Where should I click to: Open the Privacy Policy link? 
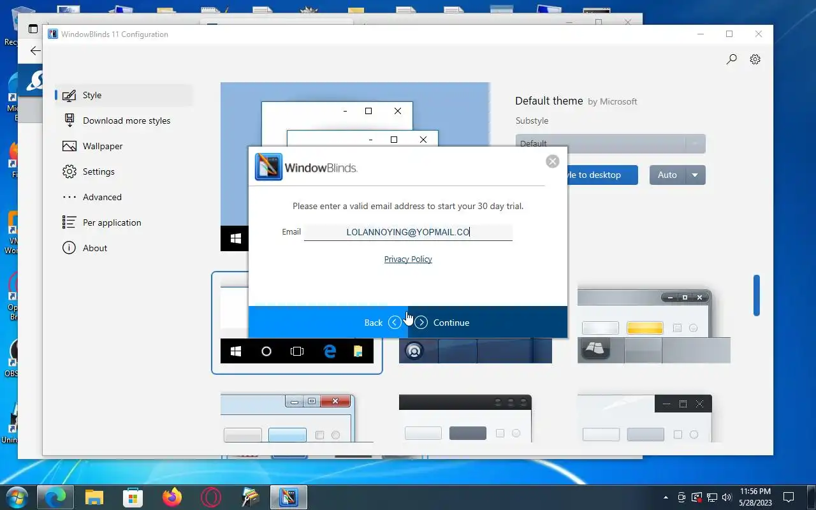coord(408,259)
